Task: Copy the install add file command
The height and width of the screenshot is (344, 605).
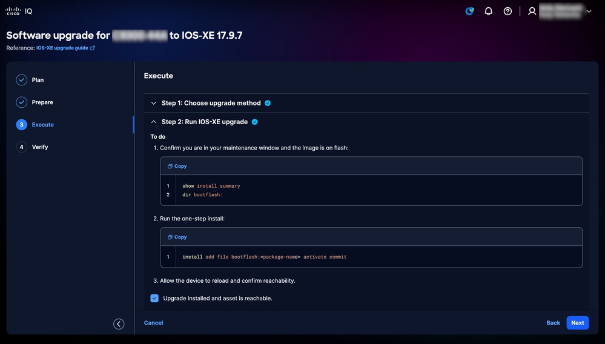Action: point(177,237)
